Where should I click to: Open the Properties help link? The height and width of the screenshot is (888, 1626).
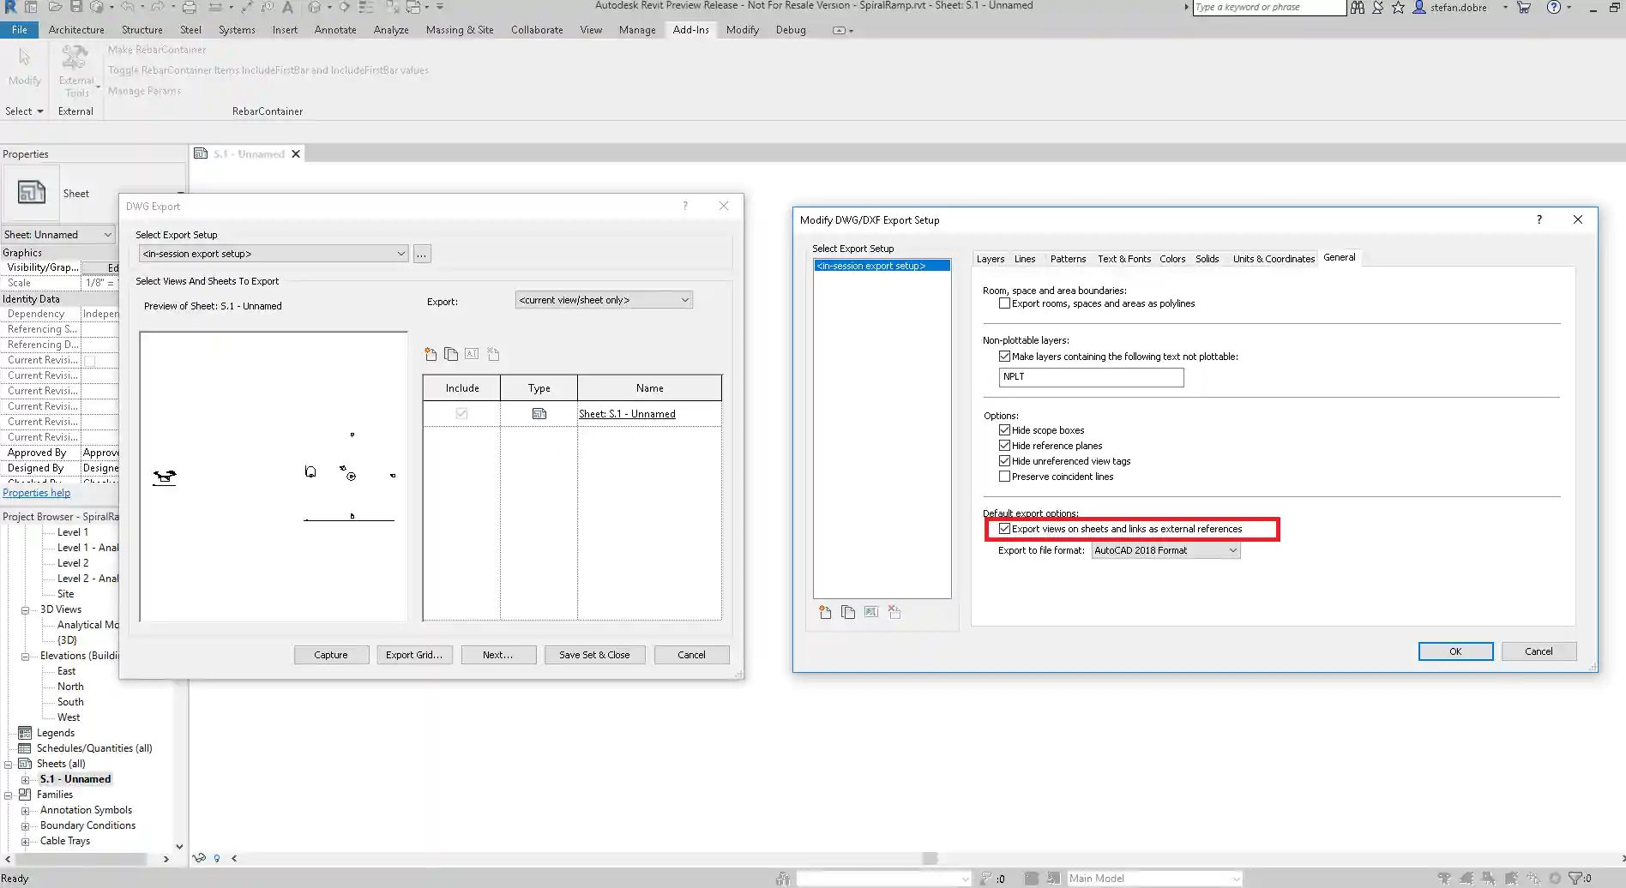(37, 492)
